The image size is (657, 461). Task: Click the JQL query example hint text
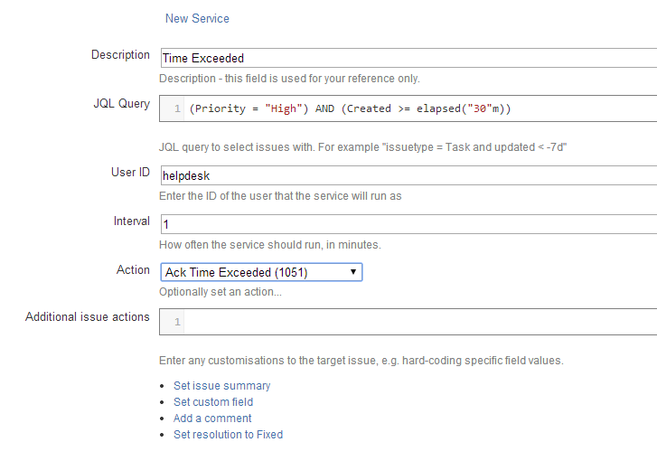click(363, 147)
